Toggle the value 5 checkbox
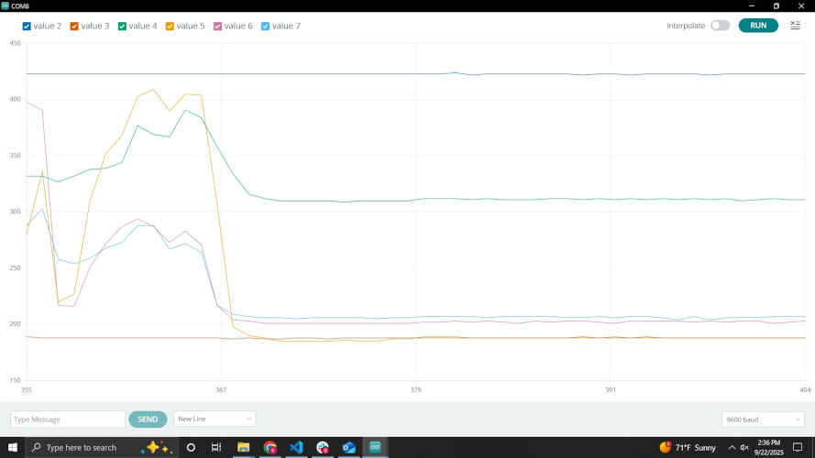 [x=170, y=26]
